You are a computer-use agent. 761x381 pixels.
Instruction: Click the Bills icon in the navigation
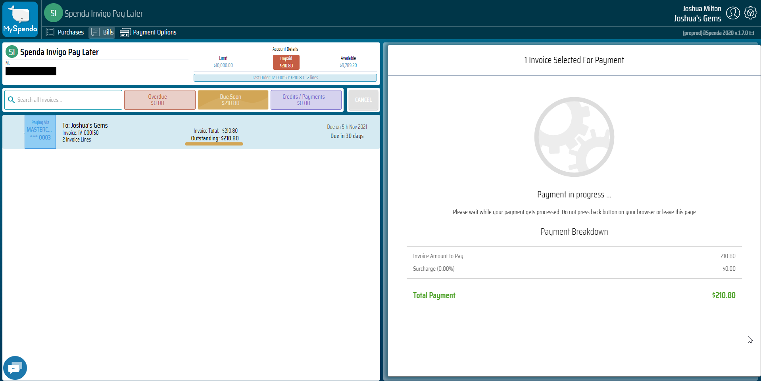(x=95, y=32)
